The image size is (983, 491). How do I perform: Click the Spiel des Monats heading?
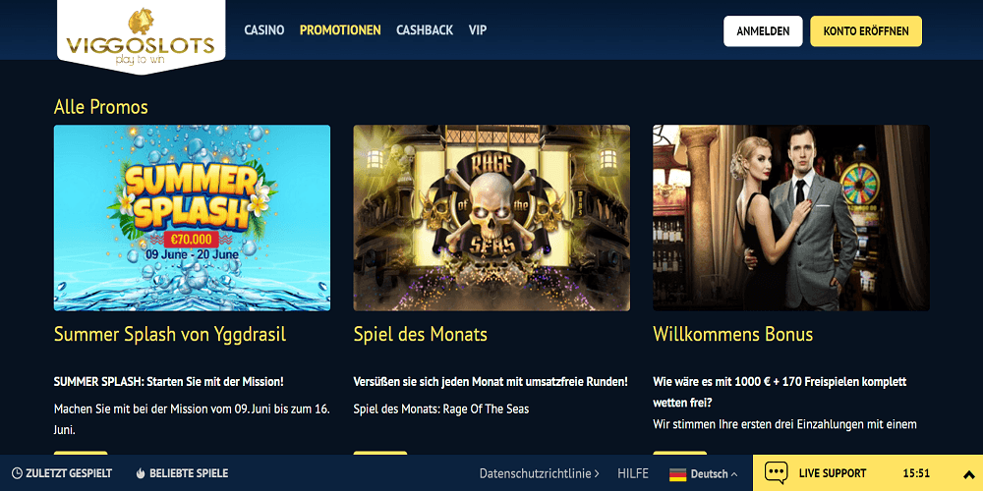420,335
